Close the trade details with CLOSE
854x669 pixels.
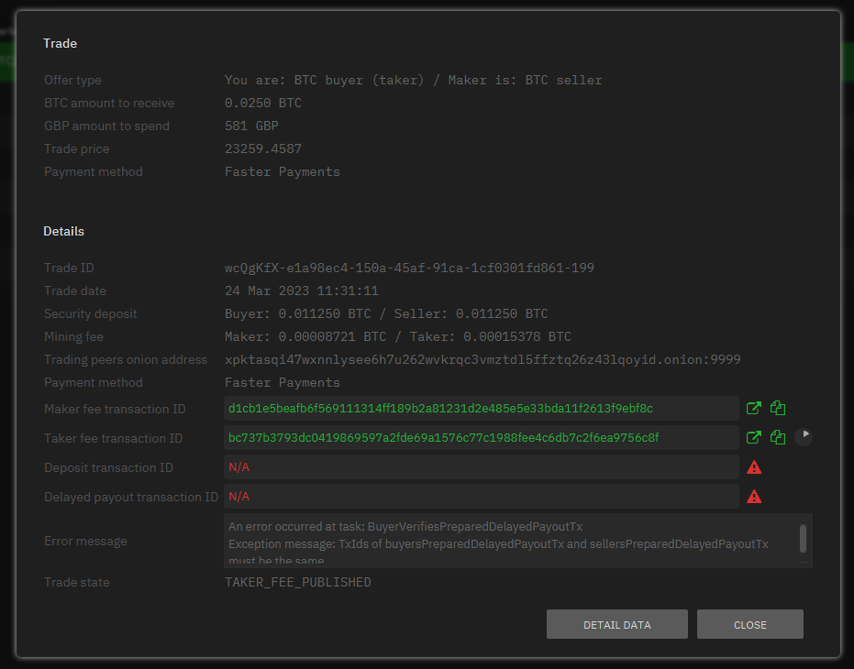[x=749, y=624]
